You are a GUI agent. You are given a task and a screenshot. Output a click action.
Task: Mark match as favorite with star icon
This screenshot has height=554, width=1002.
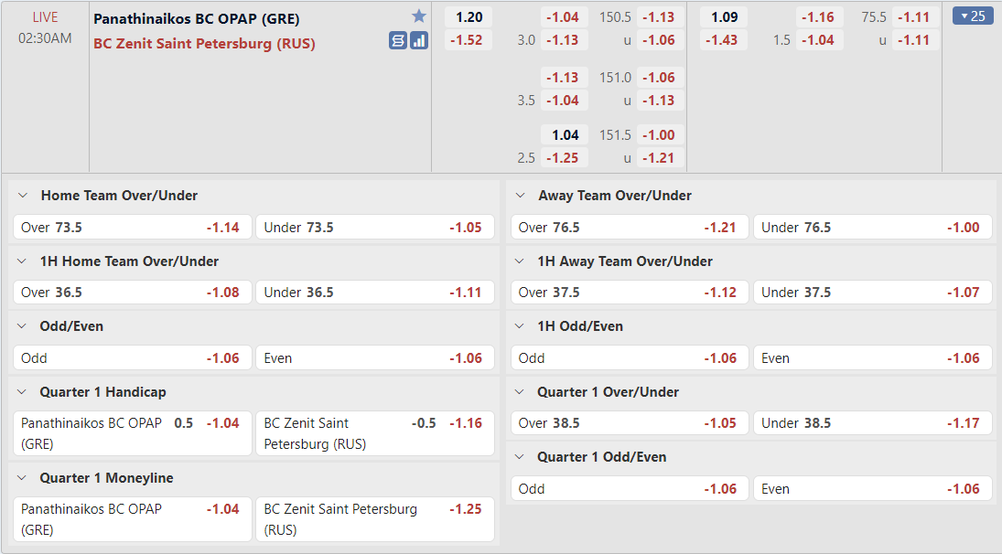point(418,16)
